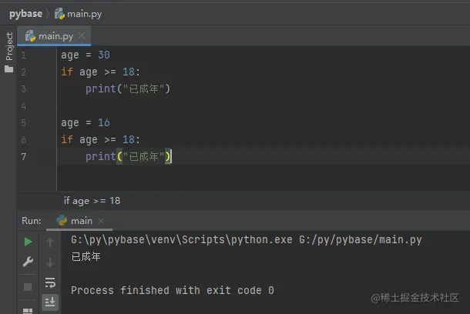The width and height of the screenshot is (470, 314).
Task: Click the 'Run:' panel label
Action: tap(31, 221)
